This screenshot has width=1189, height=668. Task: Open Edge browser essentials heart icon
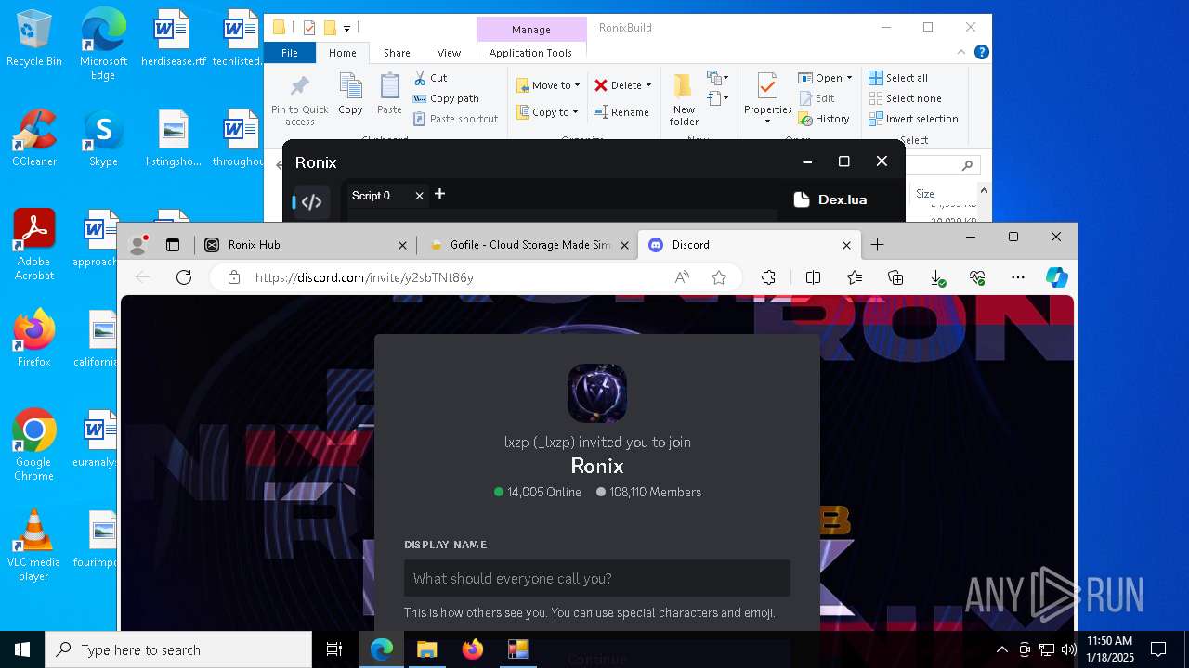(977, 277)
